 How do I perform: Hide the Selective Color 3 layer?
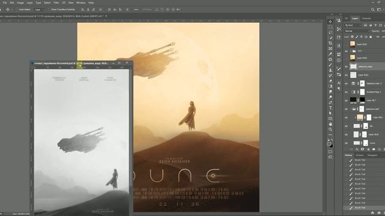point(346,83)
